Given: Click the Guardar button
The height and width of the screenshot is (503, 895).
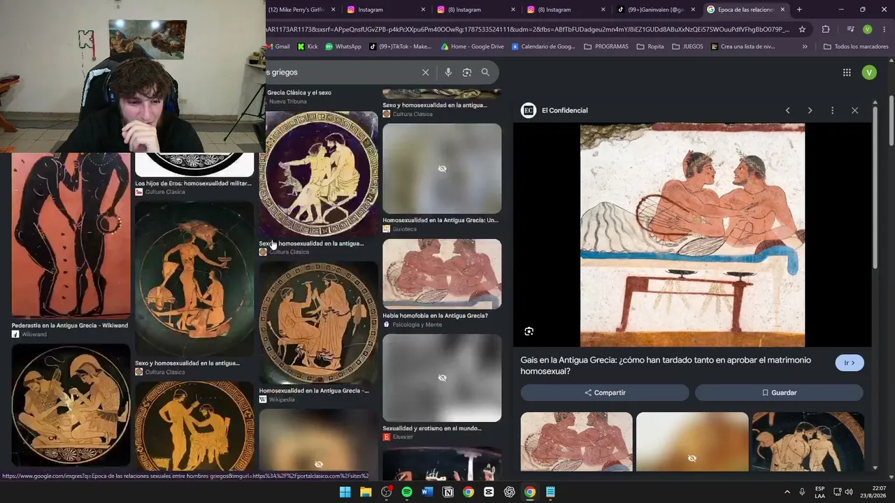Looking at the screenshot, I should click(x=780, y=393).
